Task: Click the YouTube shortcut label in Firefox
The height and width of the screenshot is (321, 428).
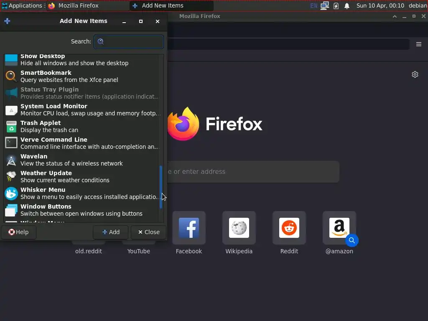Action: coord(139,251)
